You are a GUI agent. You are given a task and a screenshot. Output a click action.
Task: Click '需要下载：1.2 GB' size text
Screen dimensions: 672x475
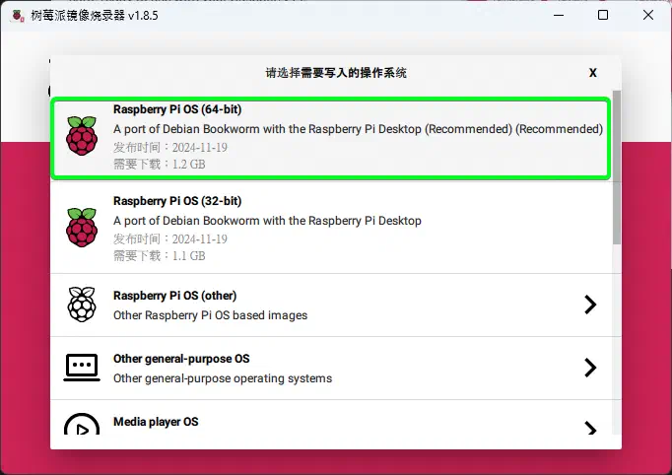pos(159,165)
